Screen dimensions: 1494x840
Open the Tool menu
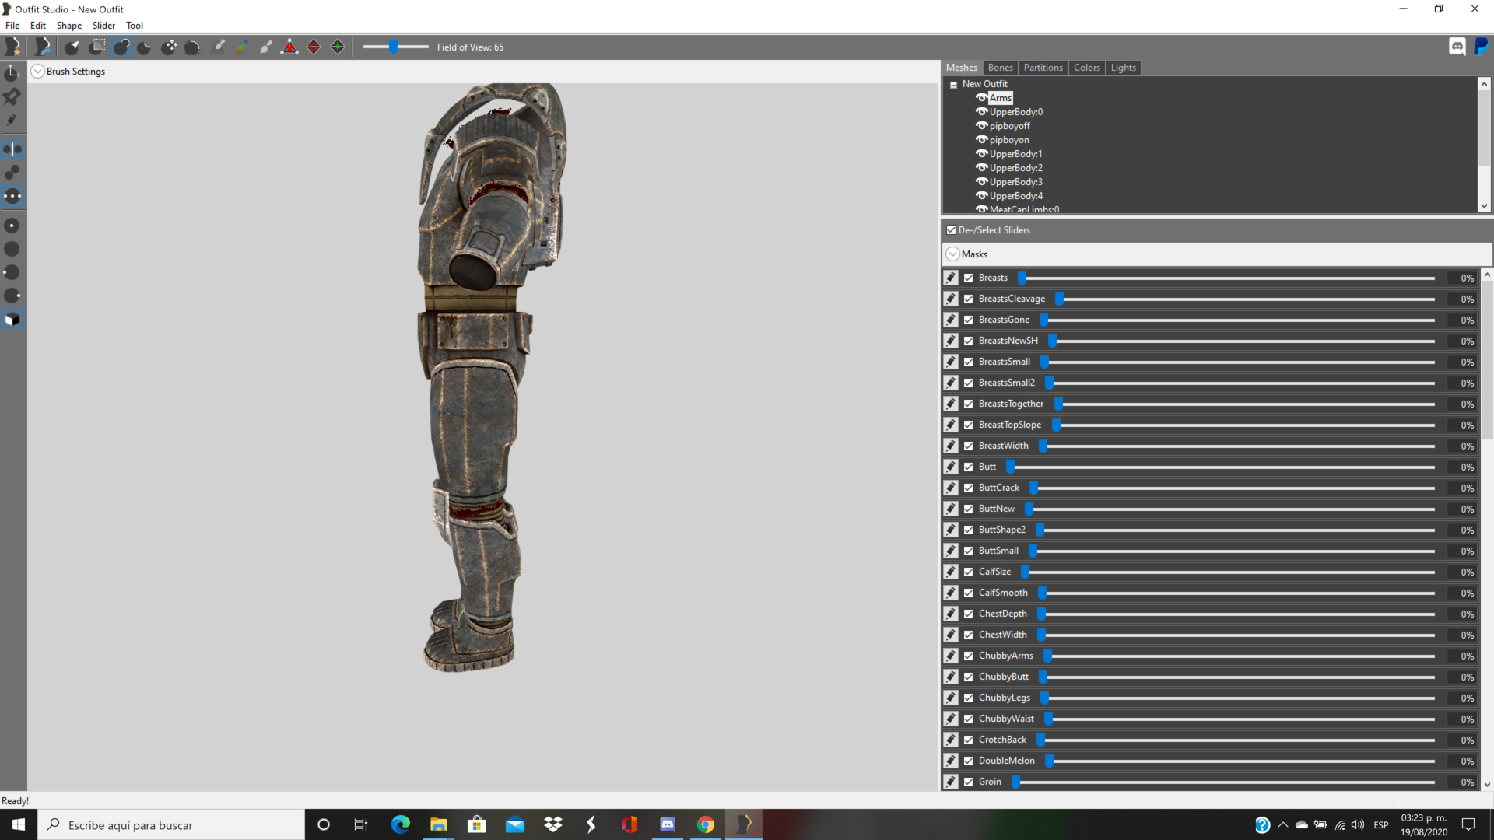135,26
